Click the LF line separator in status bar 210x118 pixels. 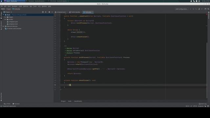(x=191, y=106)
